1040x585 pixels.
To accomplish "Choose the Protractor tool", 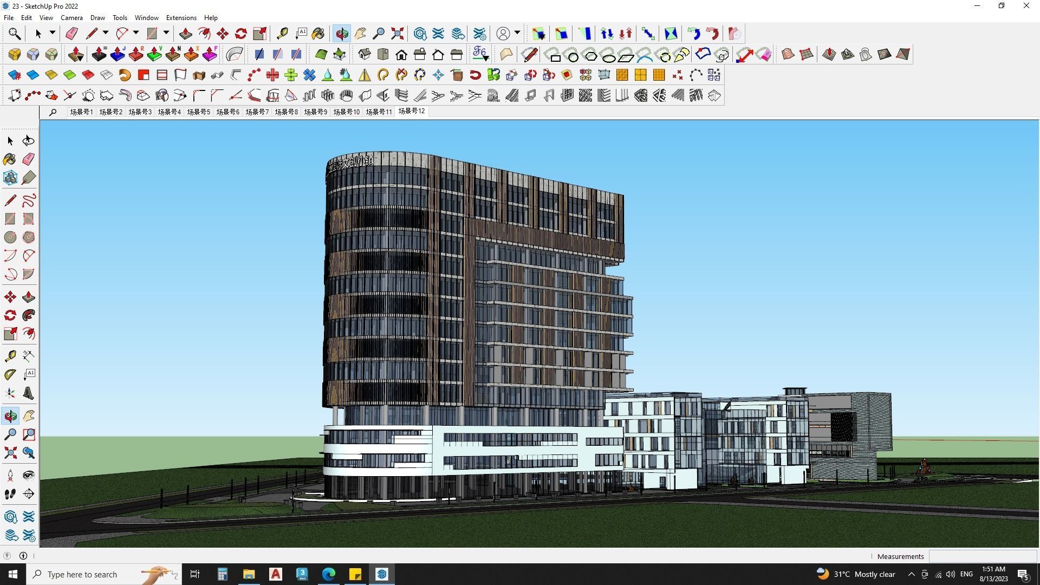I will coord(10,374).
